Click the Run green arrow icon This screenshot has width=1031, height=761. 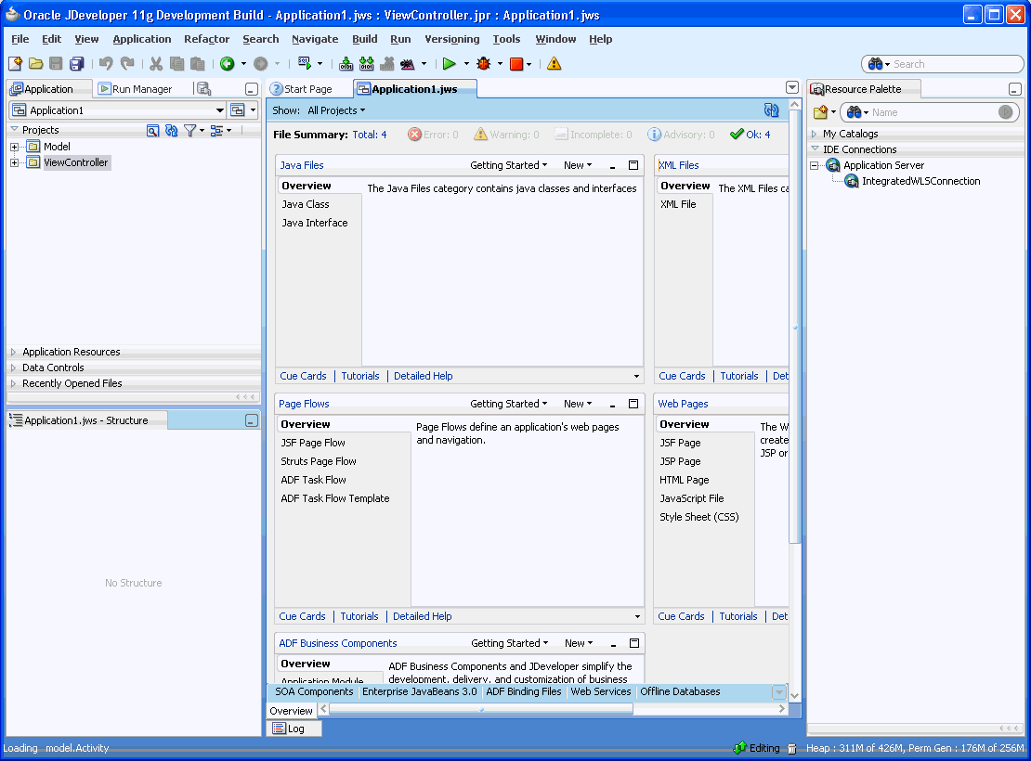click(450, 64)
